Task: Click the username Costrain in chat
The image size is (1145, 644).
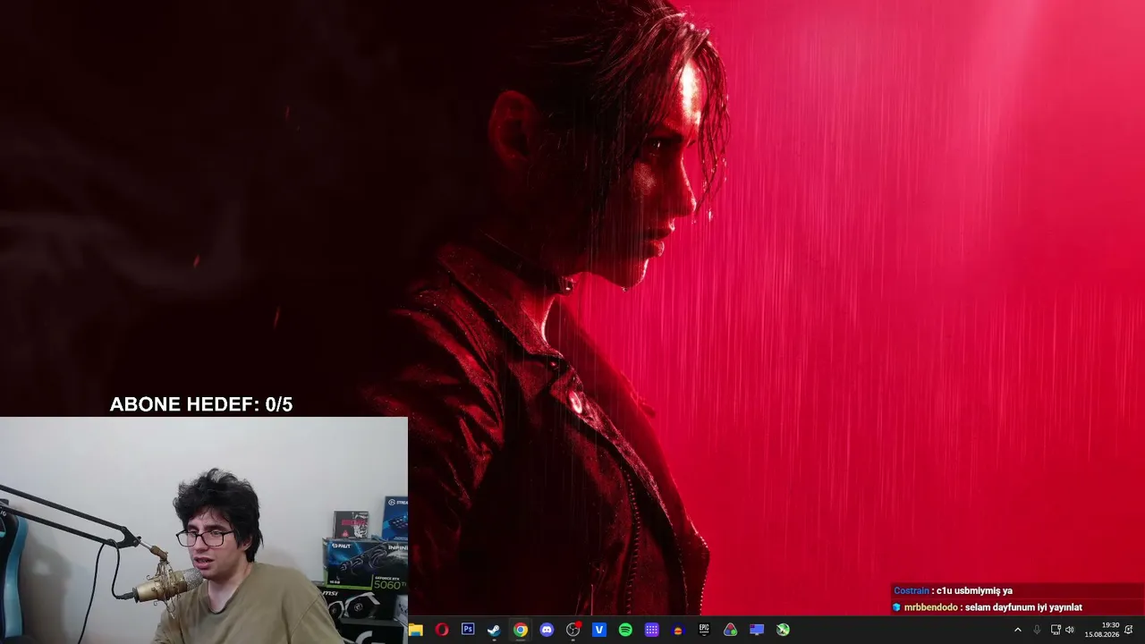Action: pyautogui.click(x=912, y=591)
